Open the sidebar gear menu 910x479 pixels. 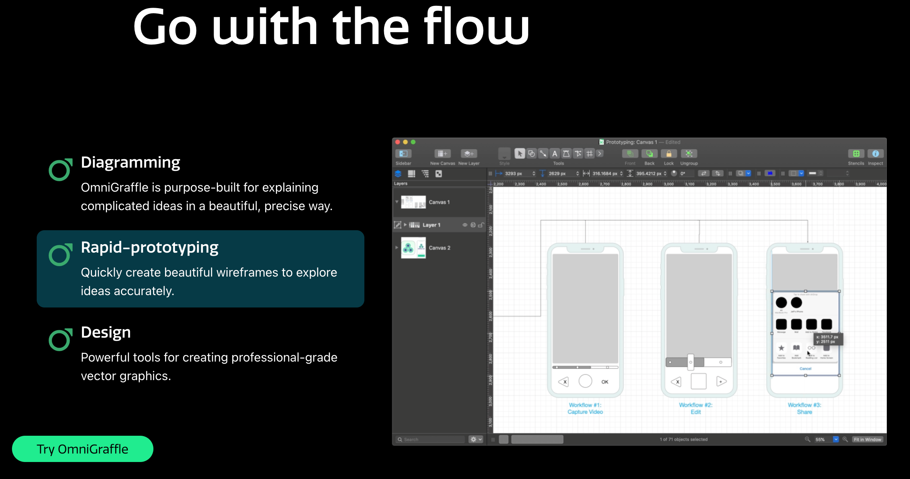pyautogui.click(x=476, y=439)
